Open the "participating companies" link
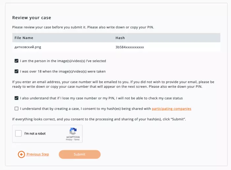Viewport: 231px width, 170px height. 171,108
